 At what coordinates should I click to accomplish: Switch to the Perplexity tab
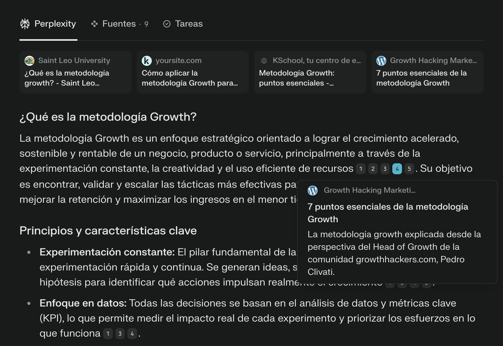[49, 24]
